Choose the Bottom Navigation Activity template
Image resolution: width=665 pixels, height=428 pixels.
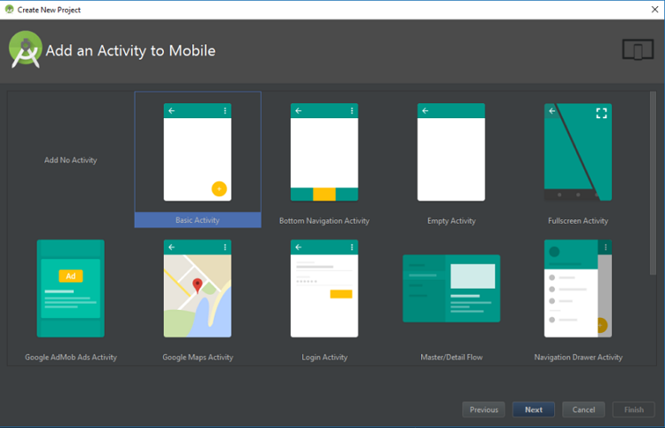[325, 152]
